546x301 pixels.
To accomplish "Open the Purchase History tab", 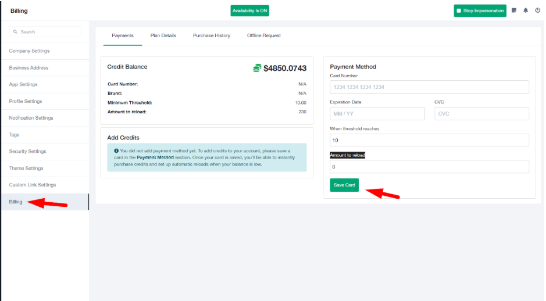I will coord(212,35).
